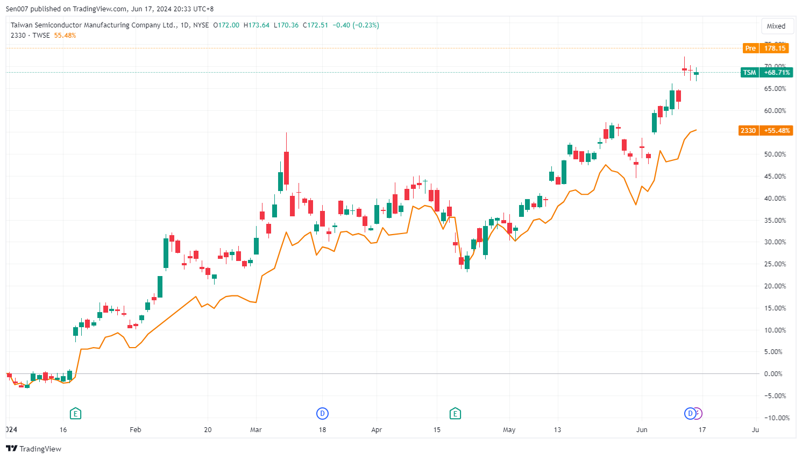Screen dimensions: 802x459
Task: Click the purple event marker near June 17
Action: [x=698, y=413]
